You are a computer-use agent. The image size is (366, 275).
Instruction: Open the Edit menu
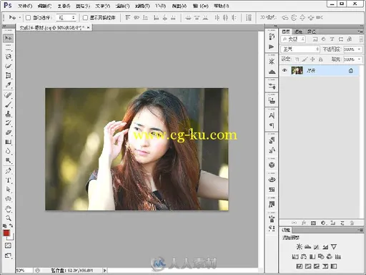point(44,6)
